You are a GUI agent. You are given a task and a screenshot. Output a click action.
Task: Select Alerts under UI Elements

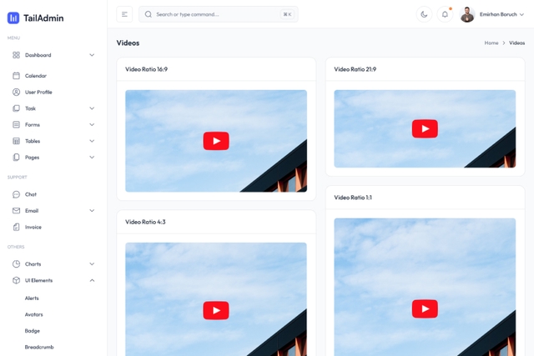(x=32, y=298)
